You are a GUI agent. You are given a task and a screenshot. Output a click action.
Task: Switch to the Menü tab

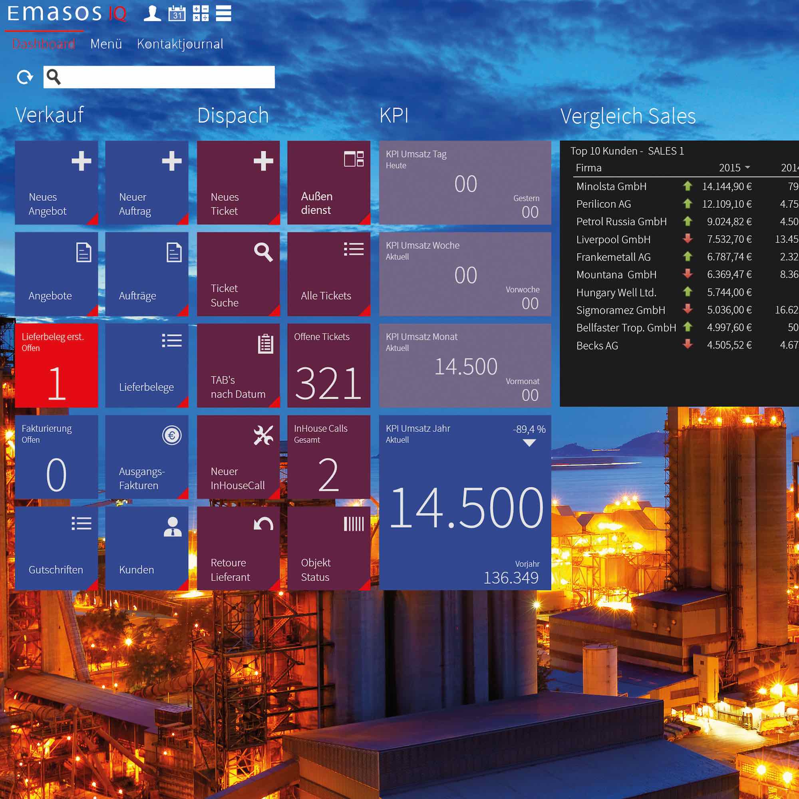coord(106,44)
